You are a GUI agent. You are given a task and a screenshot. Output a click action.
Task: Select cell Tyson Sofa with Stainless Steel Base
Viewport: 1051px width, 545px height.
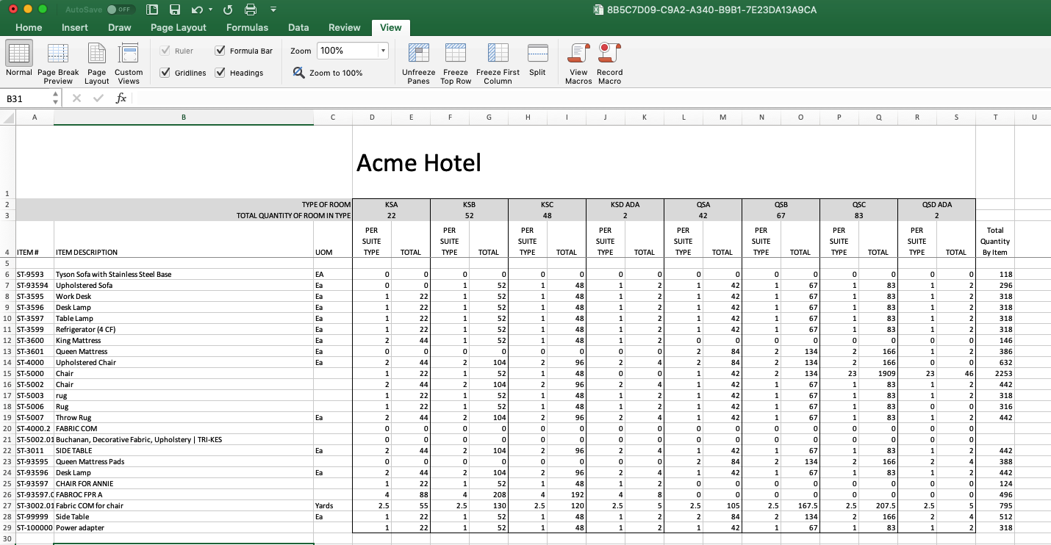pos(184,274)
